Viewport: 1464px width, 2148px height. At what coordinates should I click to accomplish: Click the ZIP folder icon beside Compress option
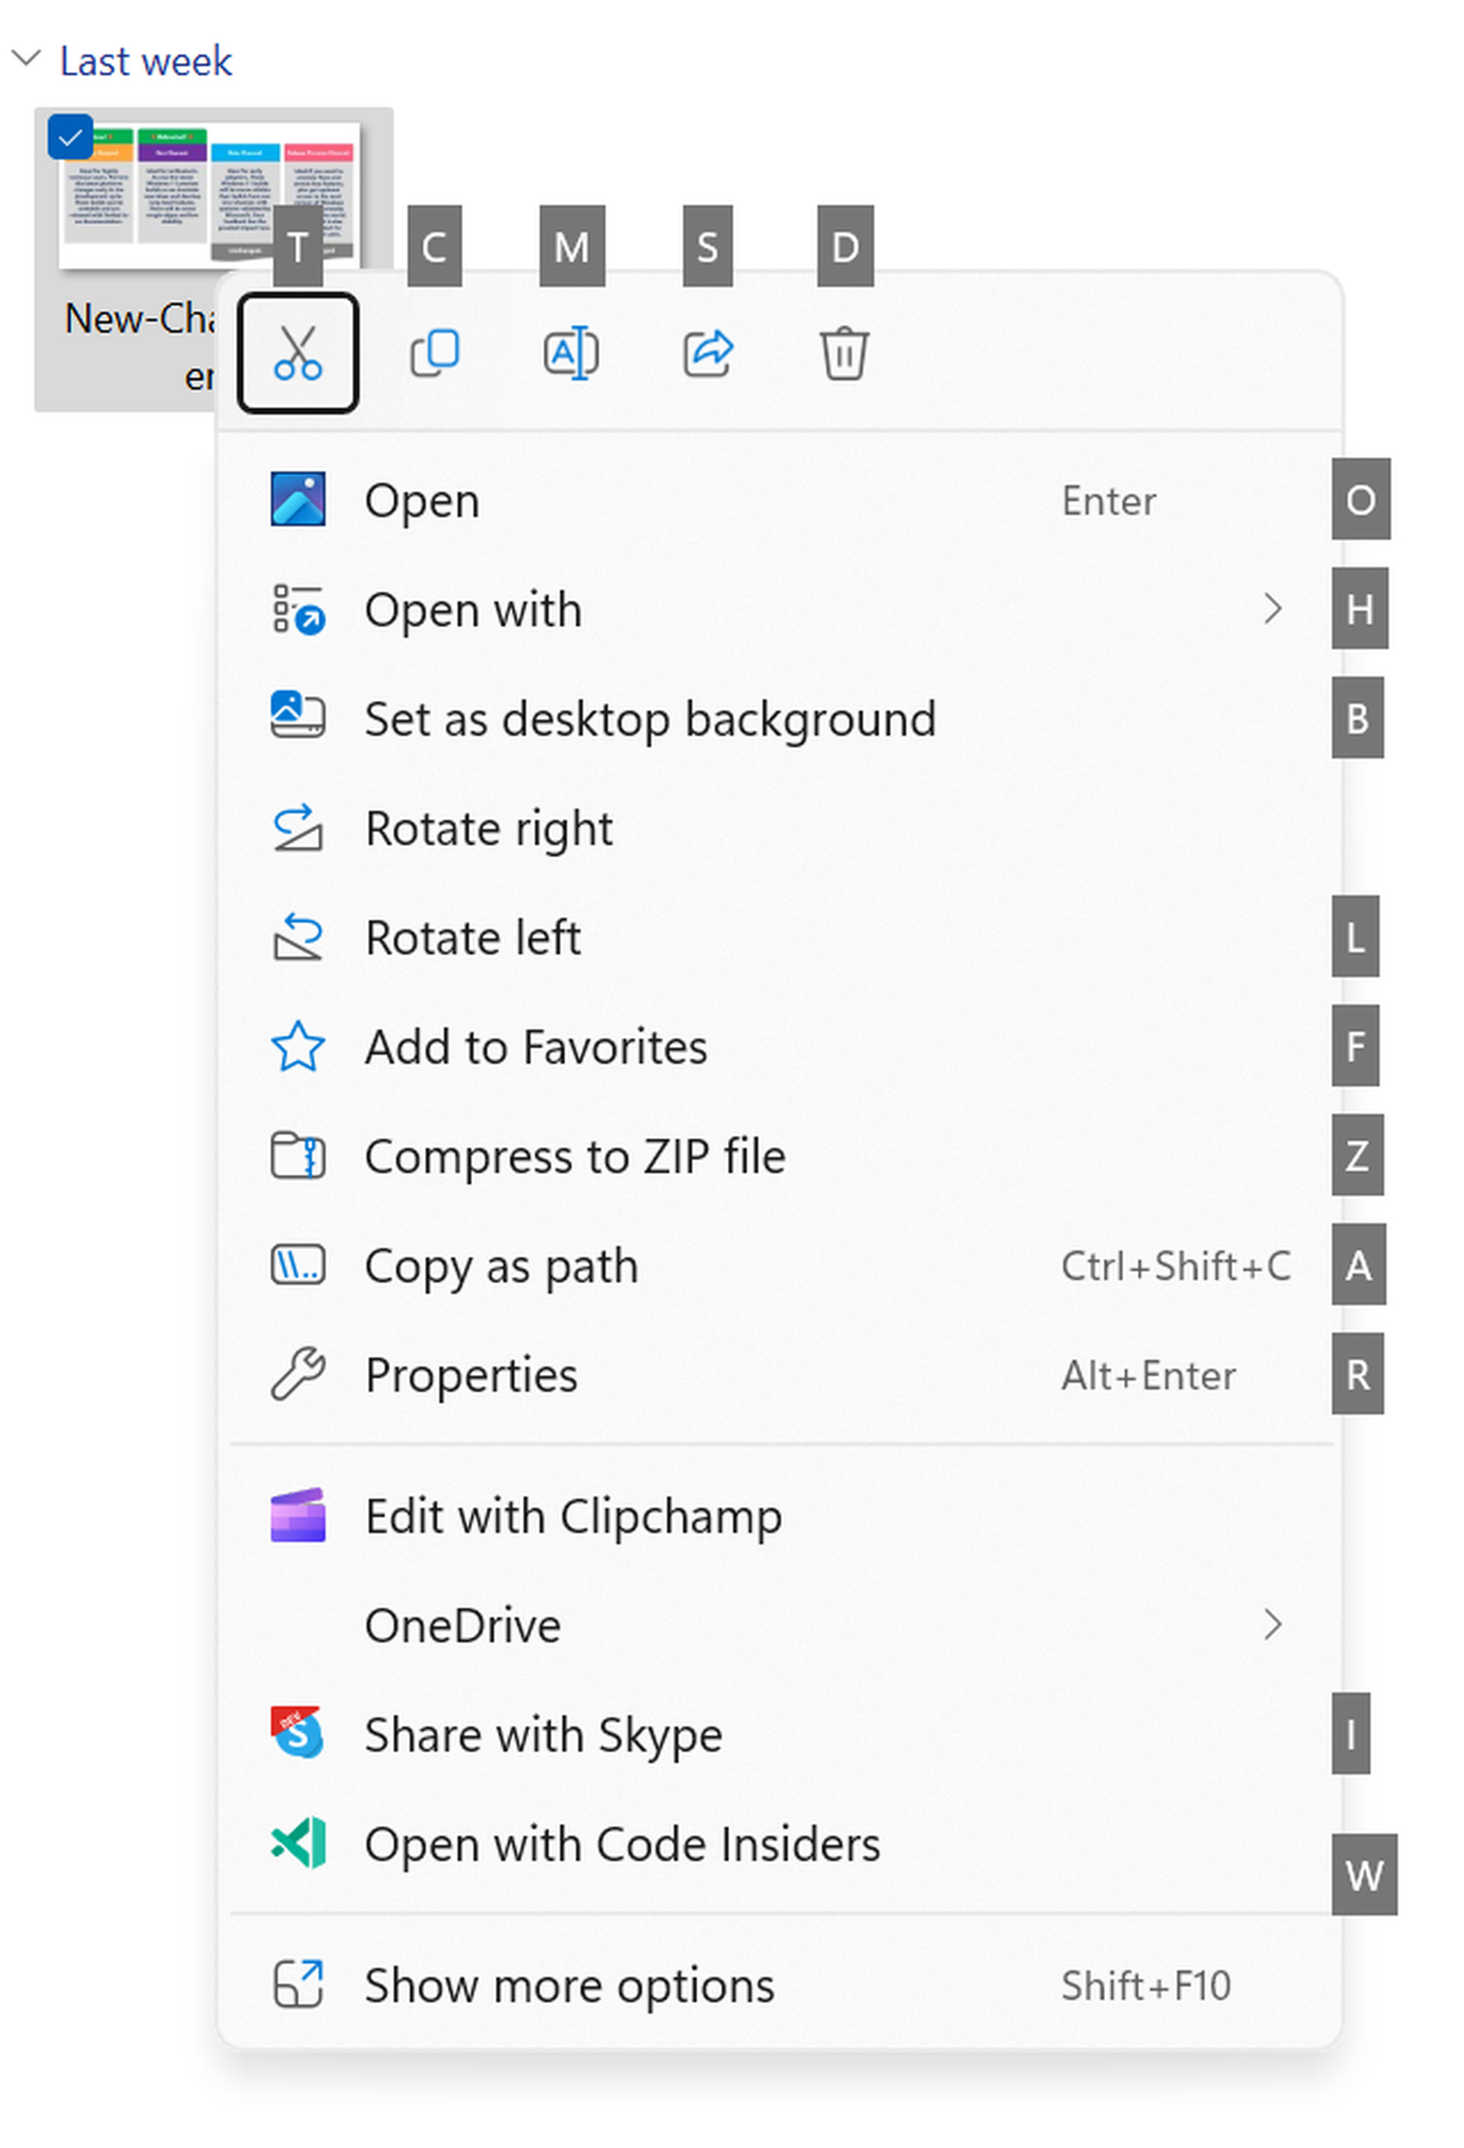coord(298,1156)
